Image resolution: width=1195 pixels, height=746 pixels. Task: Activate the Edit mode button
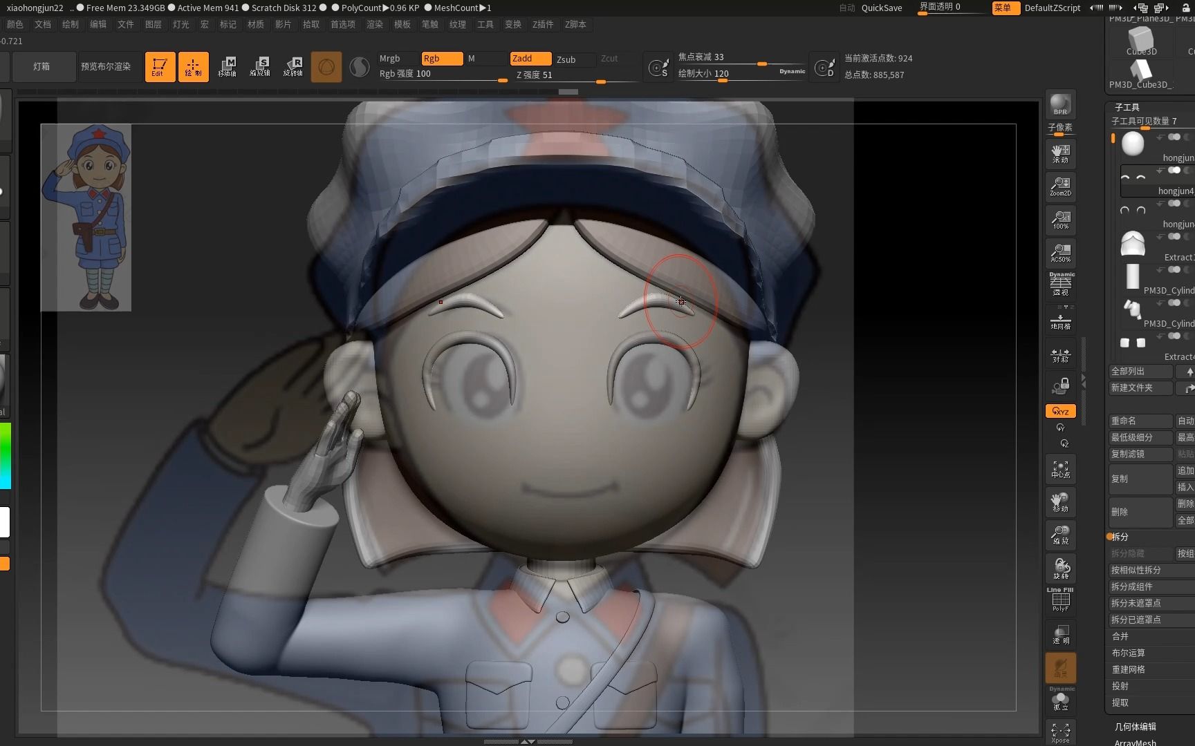point(160,67)
